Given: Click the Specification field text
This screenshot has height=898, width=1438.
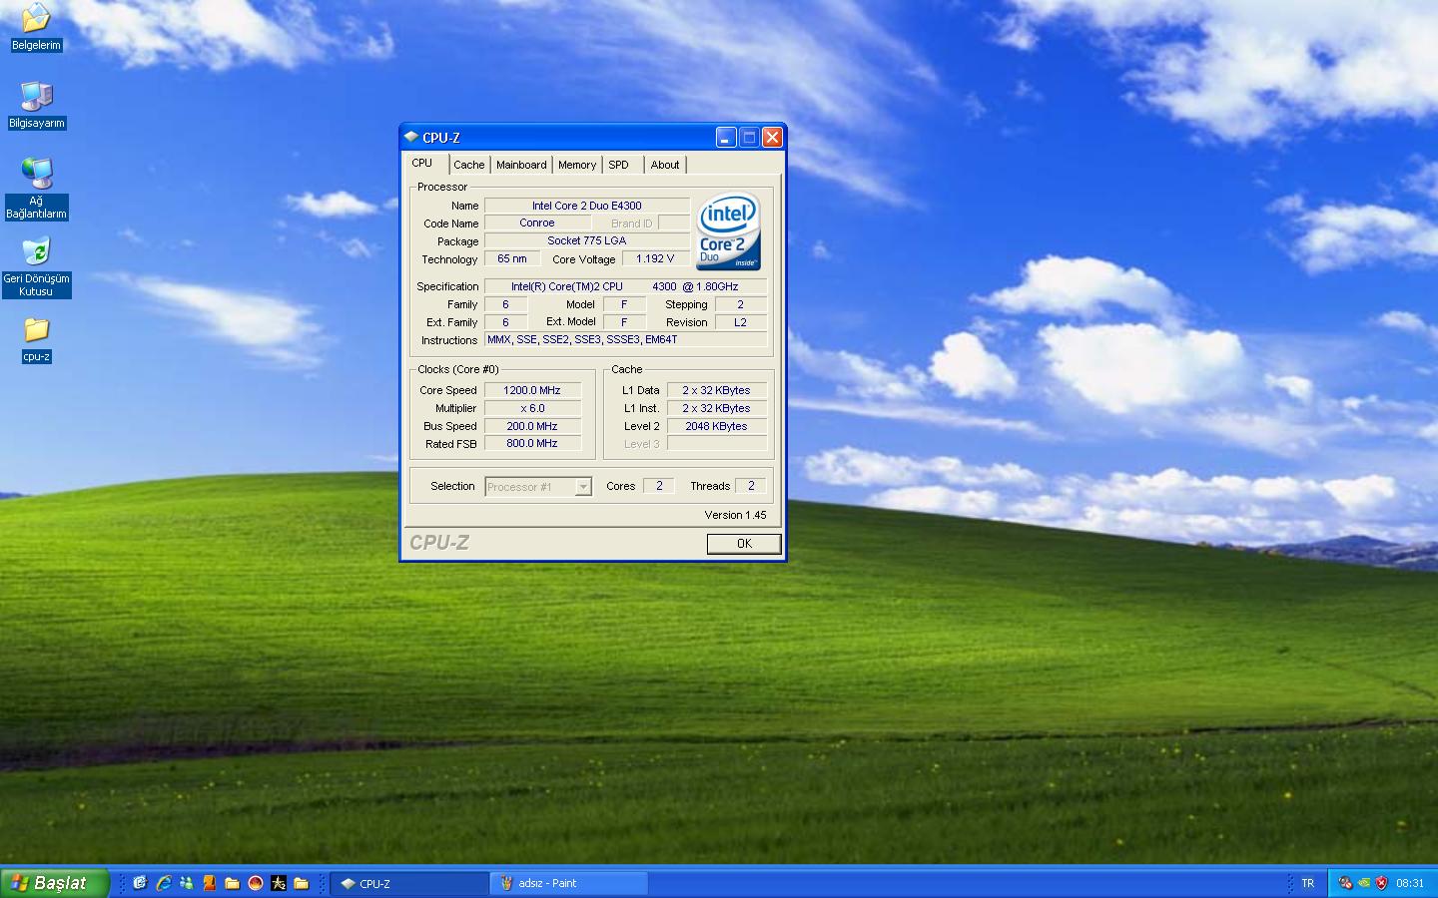Looking at the screenshot, I should click(625, 286).
